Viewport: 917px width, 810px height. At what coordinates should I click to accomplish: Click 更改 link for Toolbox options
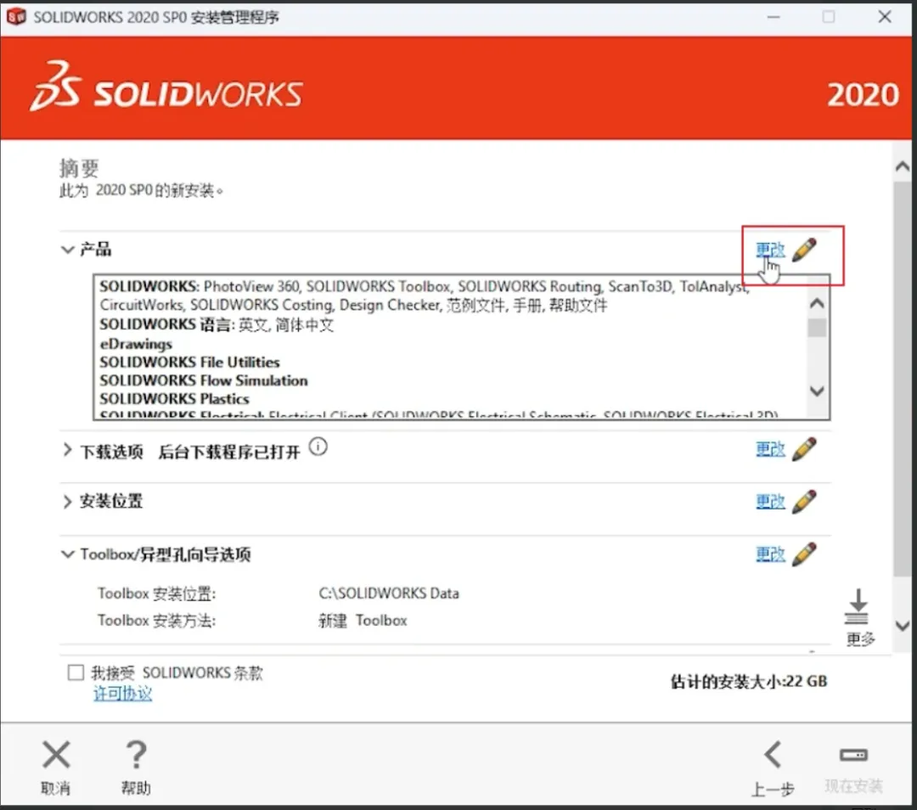(770, 554)
